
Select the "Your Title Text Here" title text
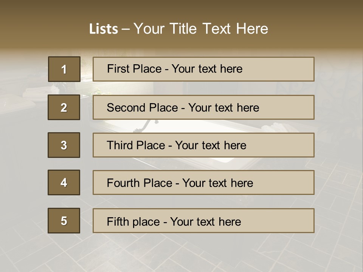(x=201, y=29)
